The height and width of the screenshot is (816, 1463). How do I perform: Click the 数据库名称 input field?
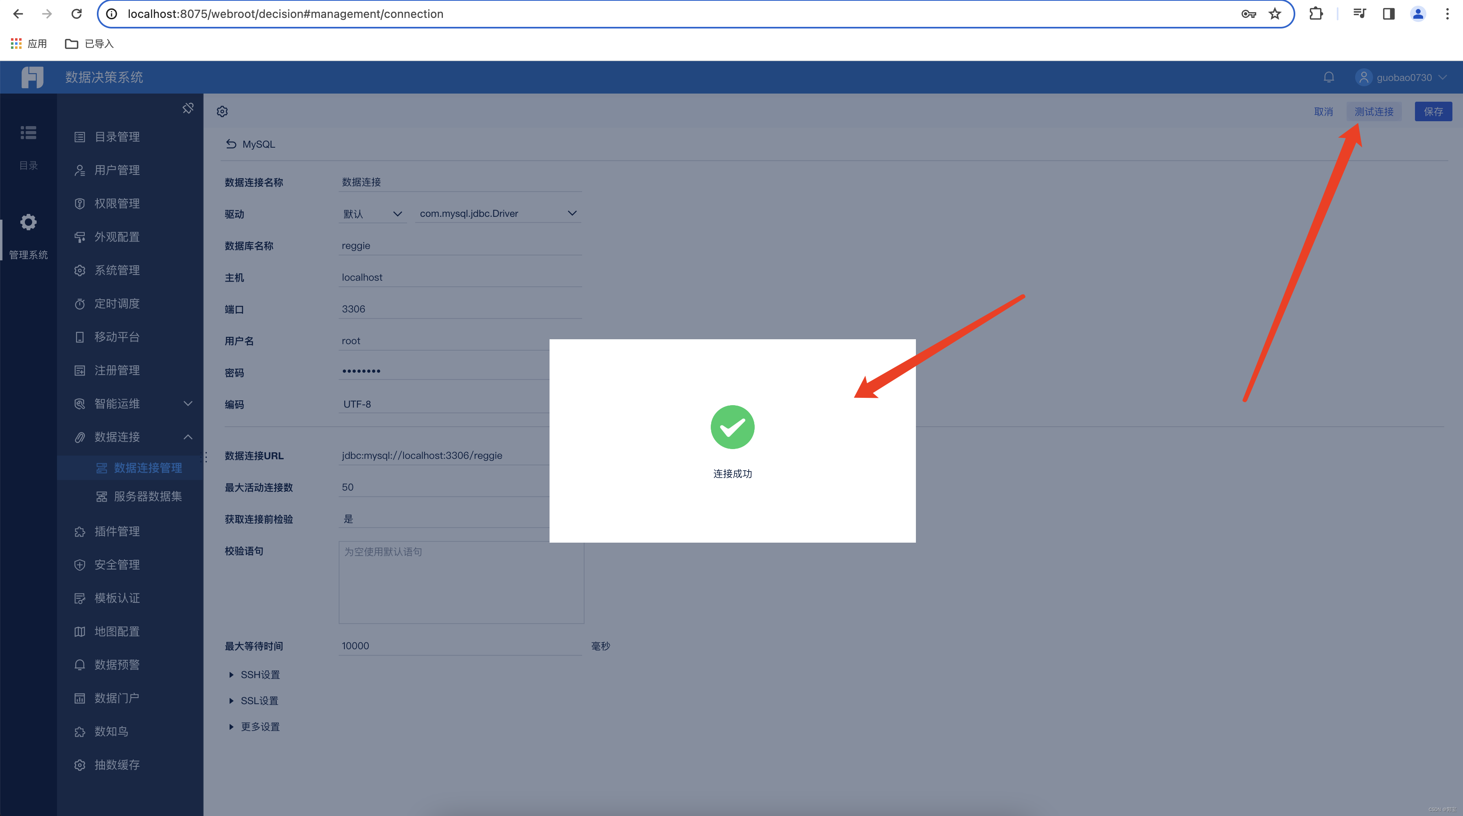click(460, 246)
